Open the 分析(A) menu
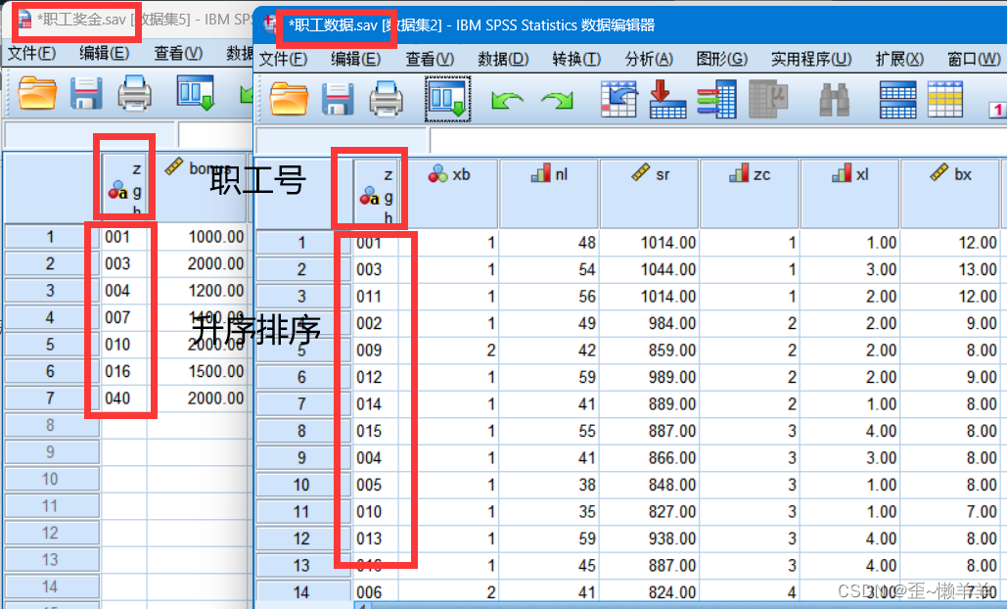This screenshot has height=609, width=1007. pyautogui.click(x=649, y=59)
